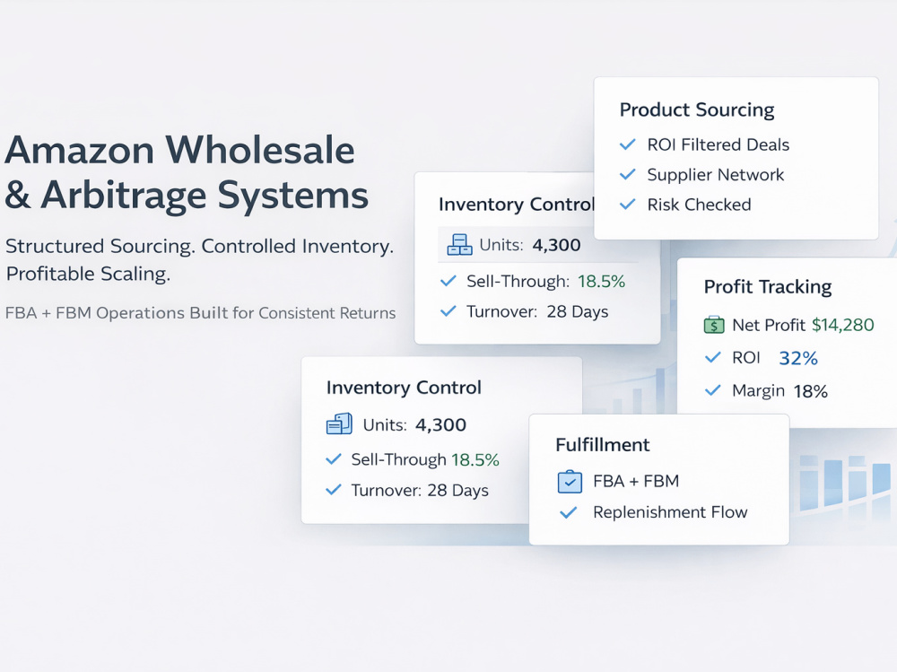897x672 pixels.
Task: Click the Amazon Wholesale & Arbitrage Systems headline
Action: (187, 172)
